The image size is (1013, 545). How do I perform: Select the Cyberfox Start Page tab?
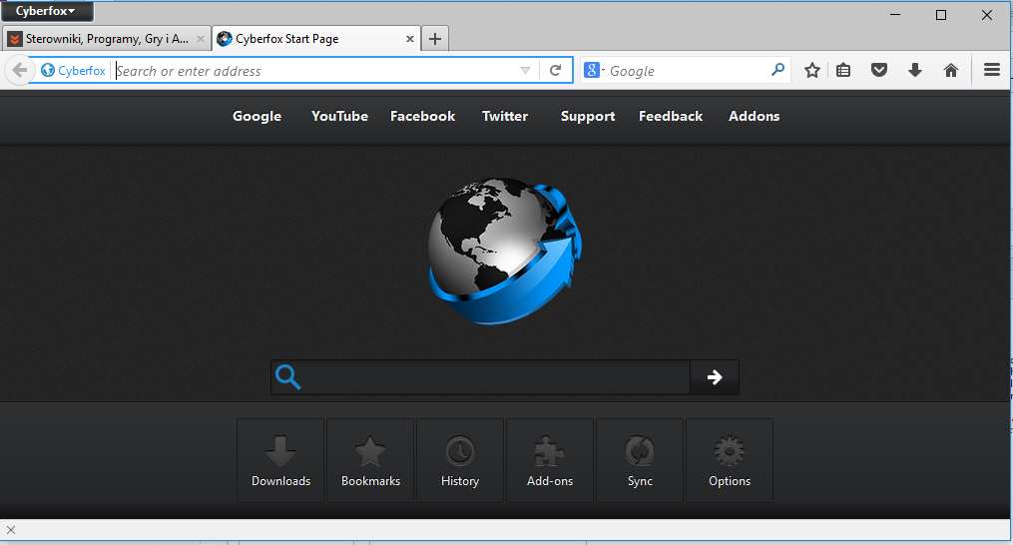click(x=316, y=39)
